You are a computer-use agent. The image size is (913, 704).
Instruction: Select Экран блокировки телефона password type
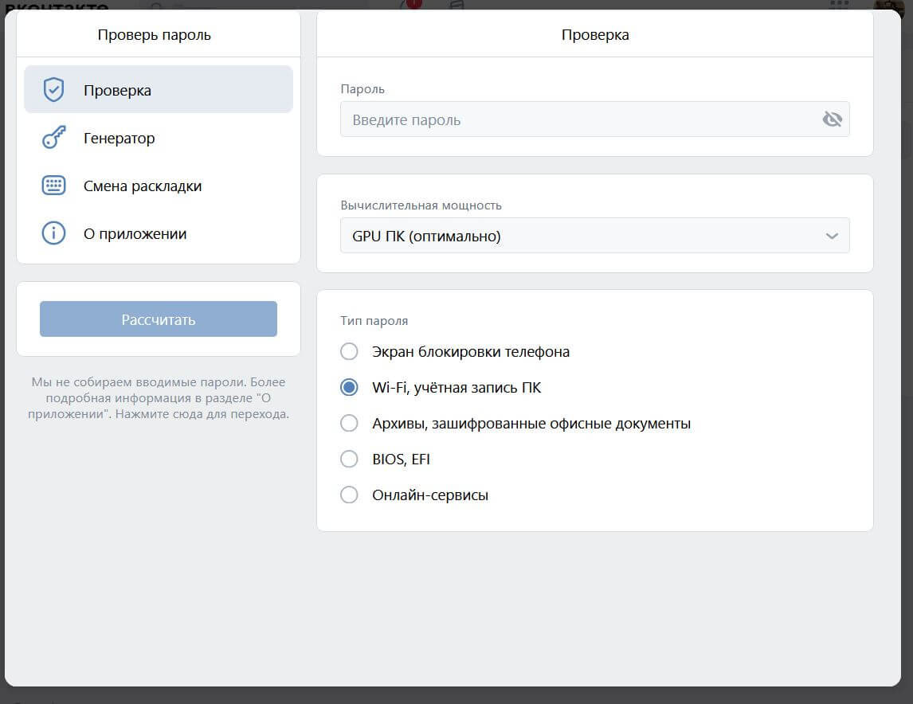coord(349,351)
